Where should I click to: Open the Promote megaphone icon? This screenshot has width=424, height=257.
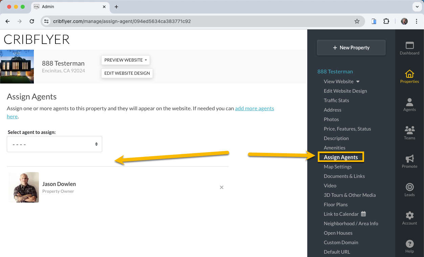click(x=409, y=158)
